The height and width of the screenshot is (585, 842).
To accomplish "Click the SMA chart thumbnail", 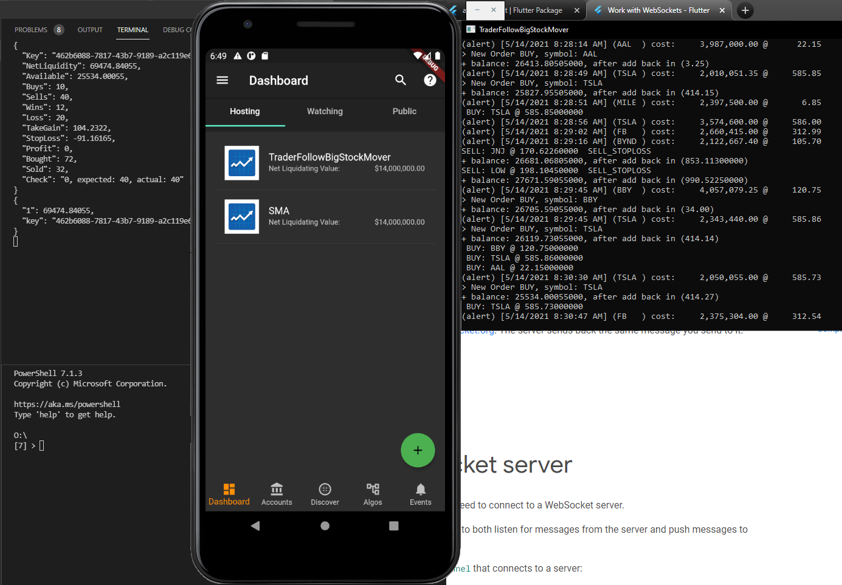I will (x=242, y=216).
